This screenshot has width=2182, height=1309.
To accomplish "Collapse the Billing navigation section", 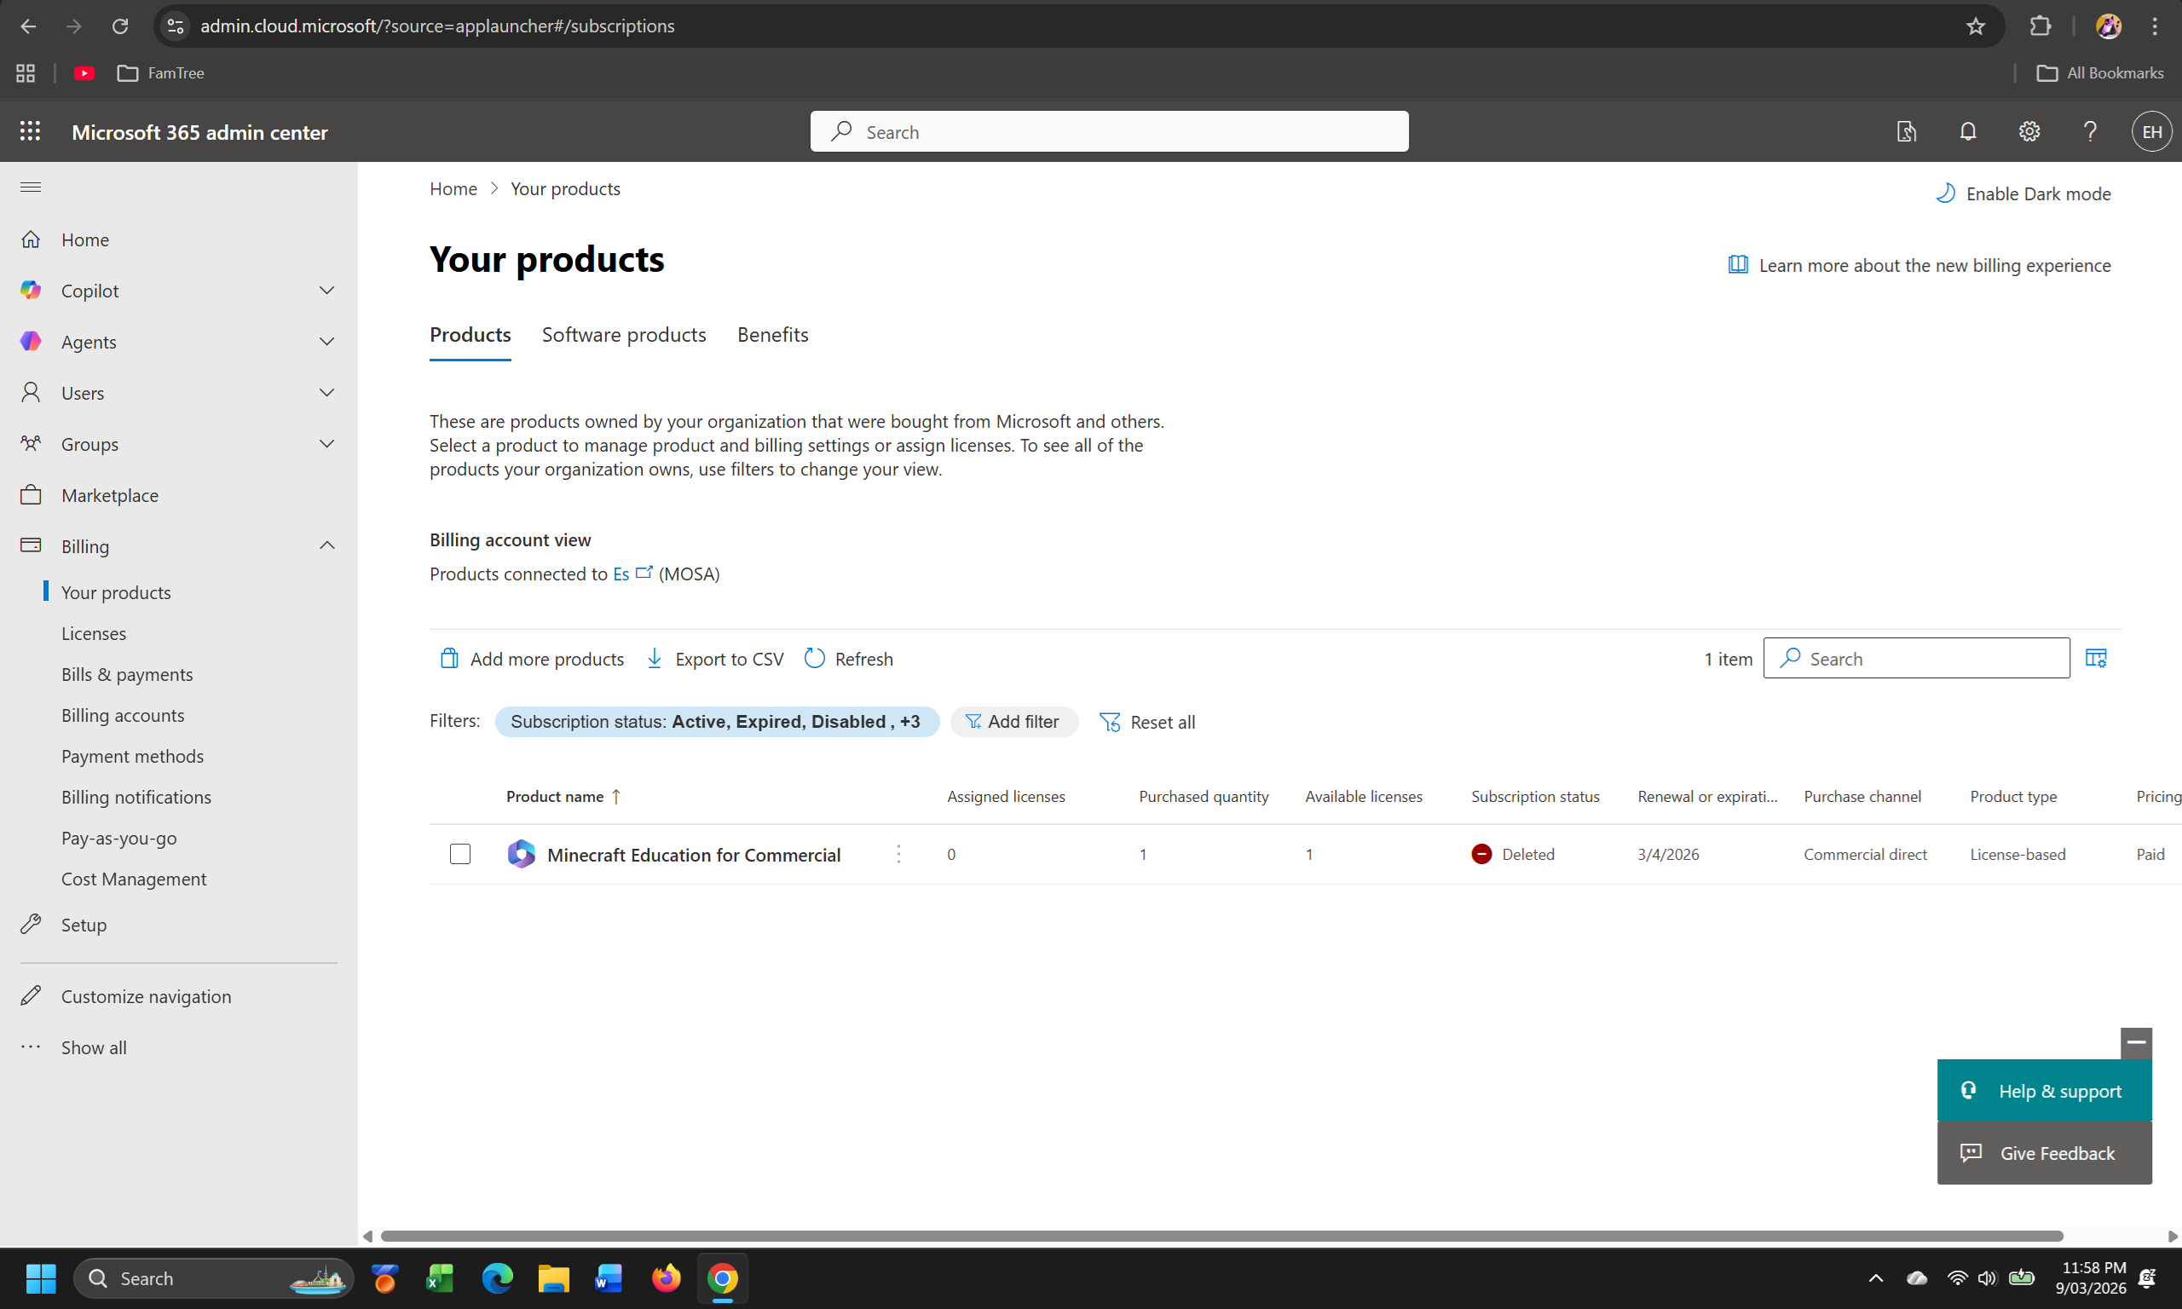I will [326, 546].
